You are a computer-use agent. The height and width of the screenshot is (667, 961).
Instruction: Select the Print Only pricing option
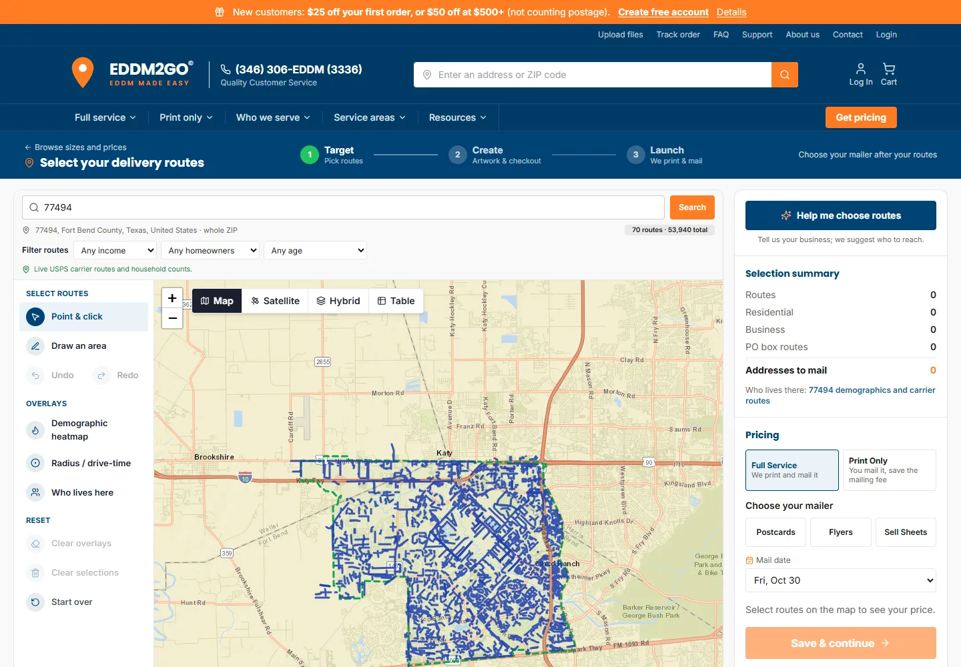point(889,470)
